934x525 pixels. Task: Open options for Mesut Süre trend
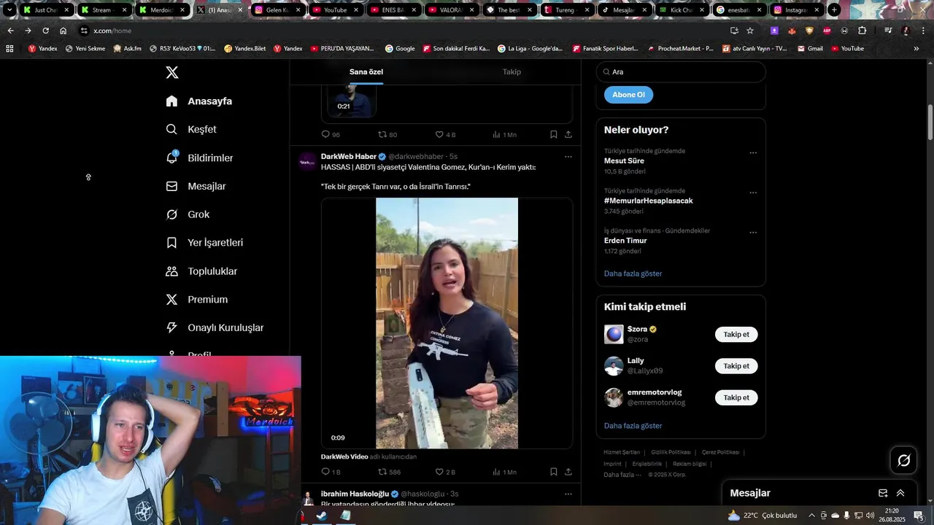(753, 153)
